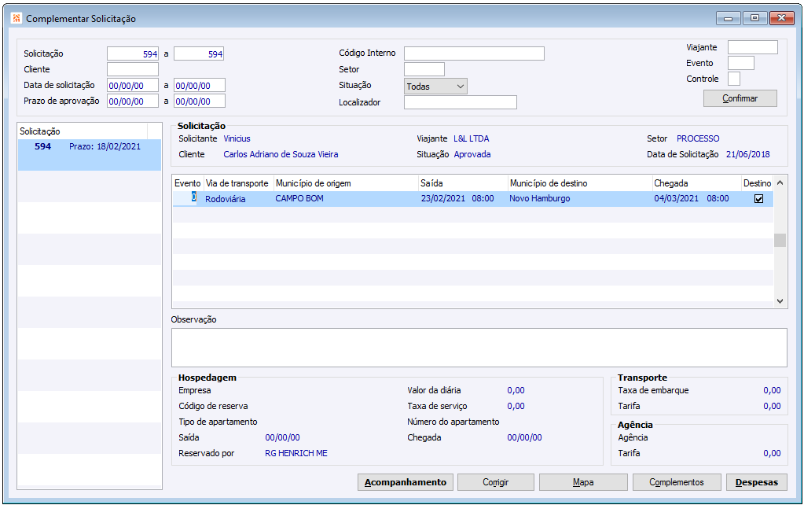Minimize the Complementar Solicitação window
The height and width of the screenshot is (505, 804).
click(x=728, y=18)
